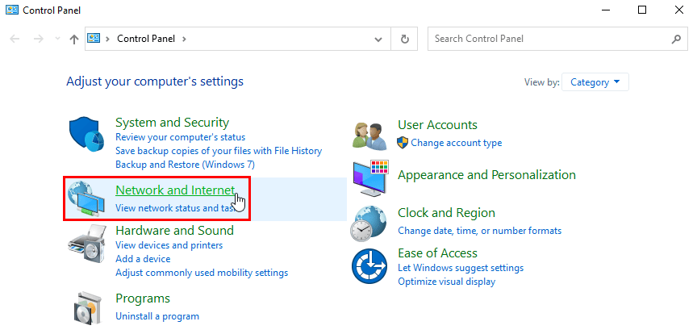Maximize the Control Panel window
697x334 pixels.
(642, 10)
